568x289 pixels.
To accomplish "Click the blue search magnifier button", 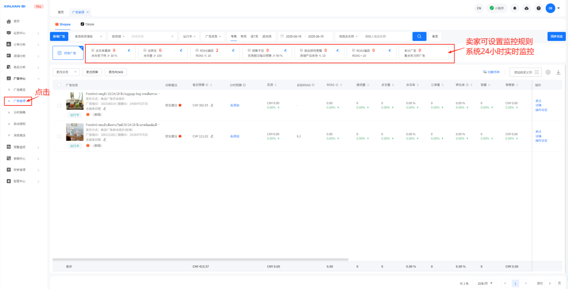I will coord(419,36).
